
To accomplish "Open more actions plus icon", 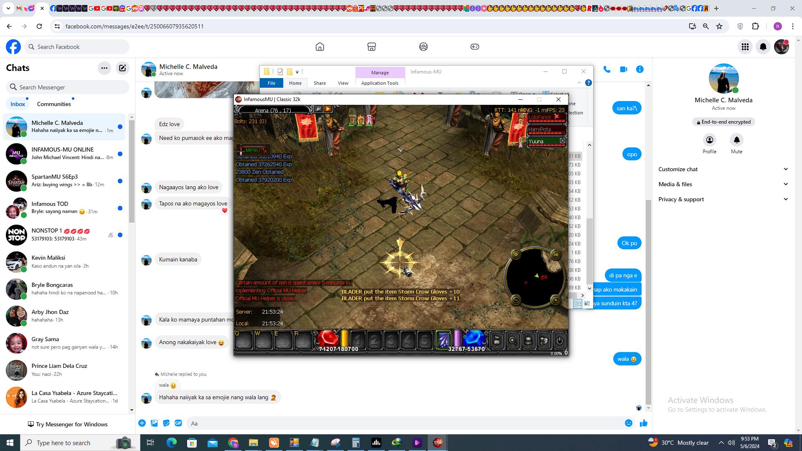I will 142,423.
